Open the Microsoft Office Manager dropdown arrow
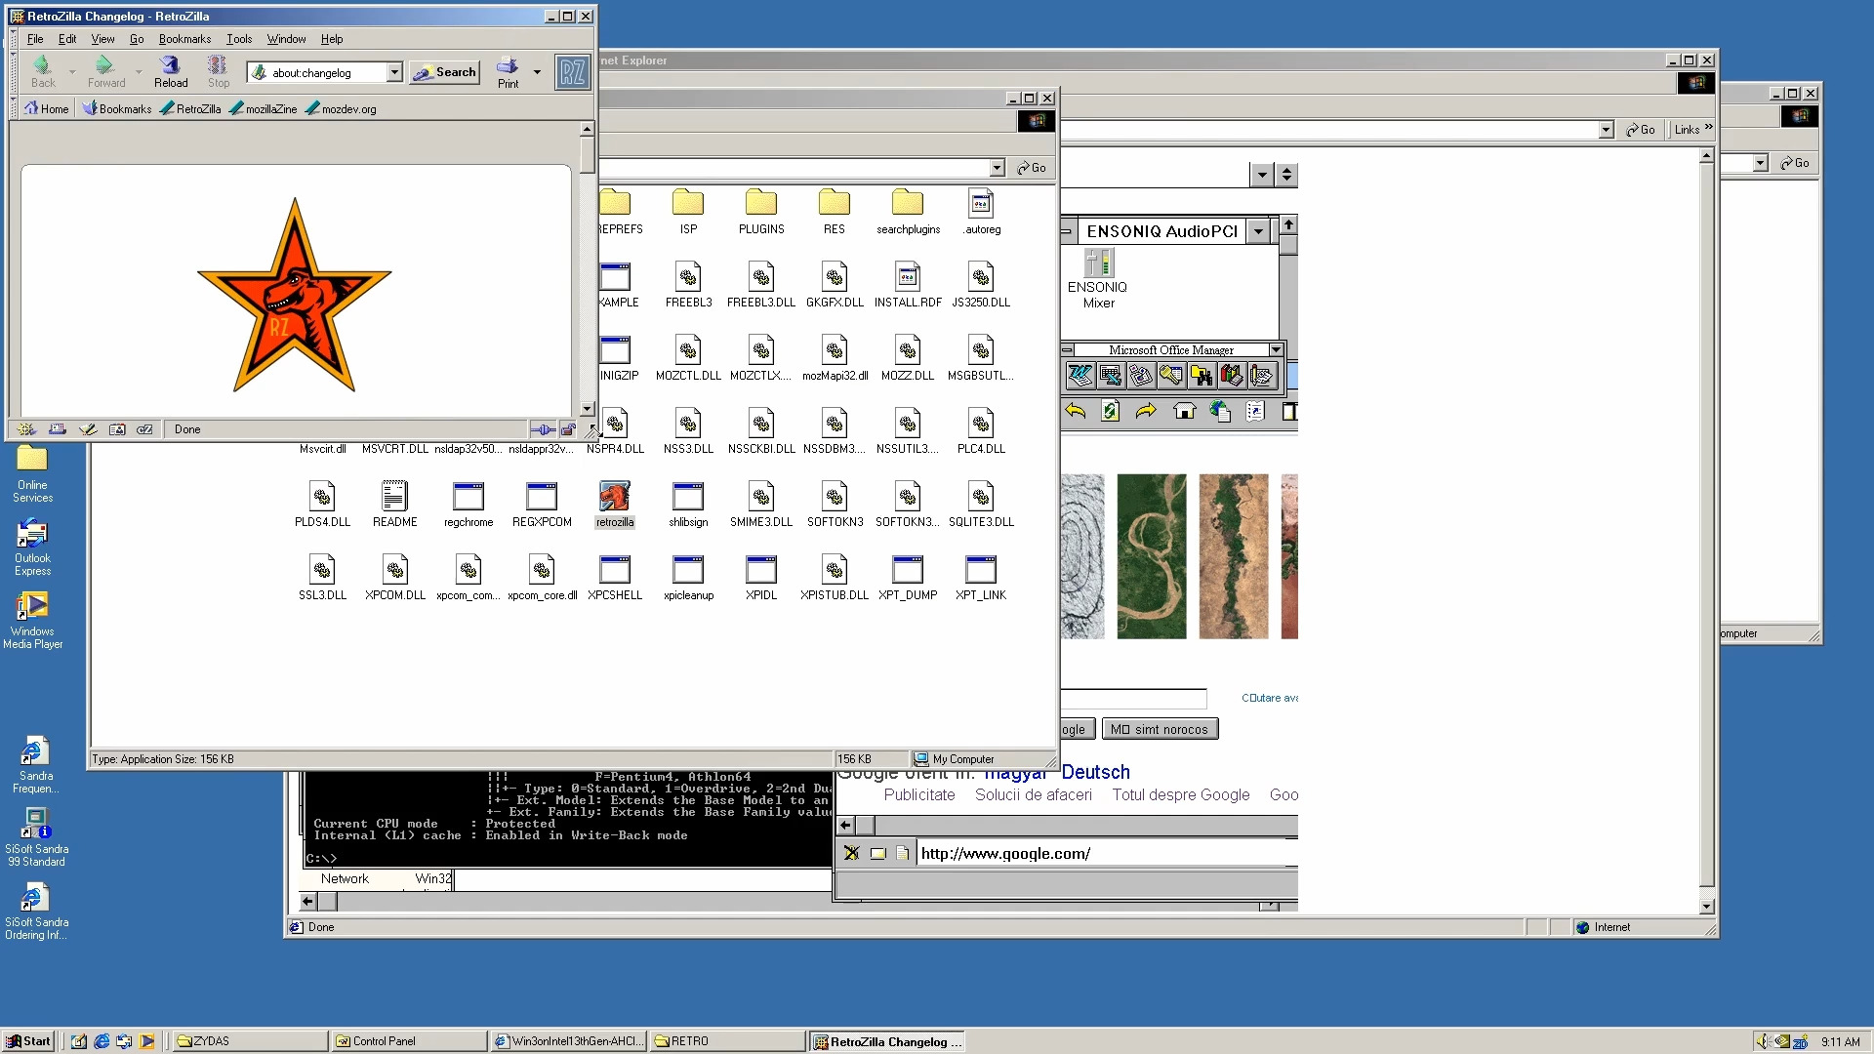Viewport: 1874px width, 1054px height. click(x=1276, y=349)
